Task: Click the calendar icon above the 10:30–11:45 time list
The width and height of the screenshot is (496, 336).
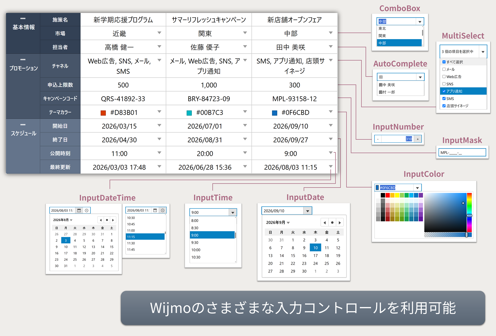Action: pyautogui.click(x=155, y=210)
